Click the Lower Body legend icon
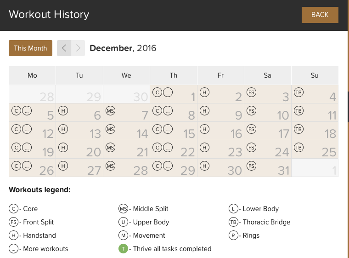 pyautogui.click(x=233, y=209)
